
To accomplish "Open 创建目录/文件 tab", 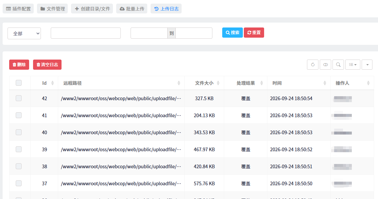I will [x=92, y=9].
